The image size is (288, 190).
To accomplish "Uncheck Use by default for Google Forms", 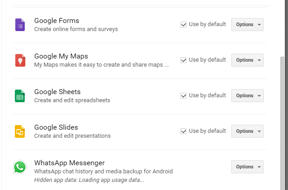I will [183, 24].
